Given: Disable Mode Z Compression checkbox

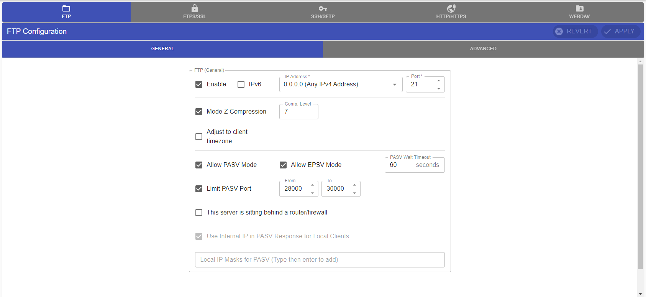Looking at the screenshot, I should [x=199, y=112].
